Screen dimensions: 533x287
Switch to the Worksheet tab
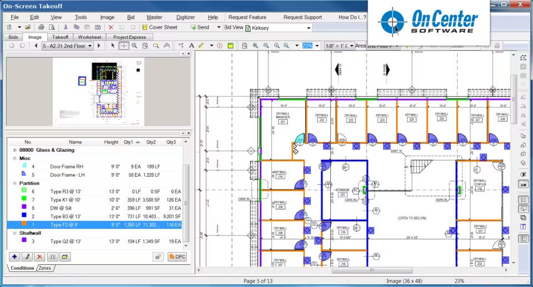[89, 37]
